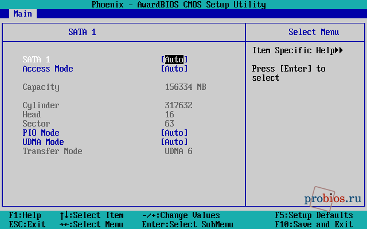The image size is (367, 229).
Task: Click the 317632 cylinder value
Action: coord(178,105)
